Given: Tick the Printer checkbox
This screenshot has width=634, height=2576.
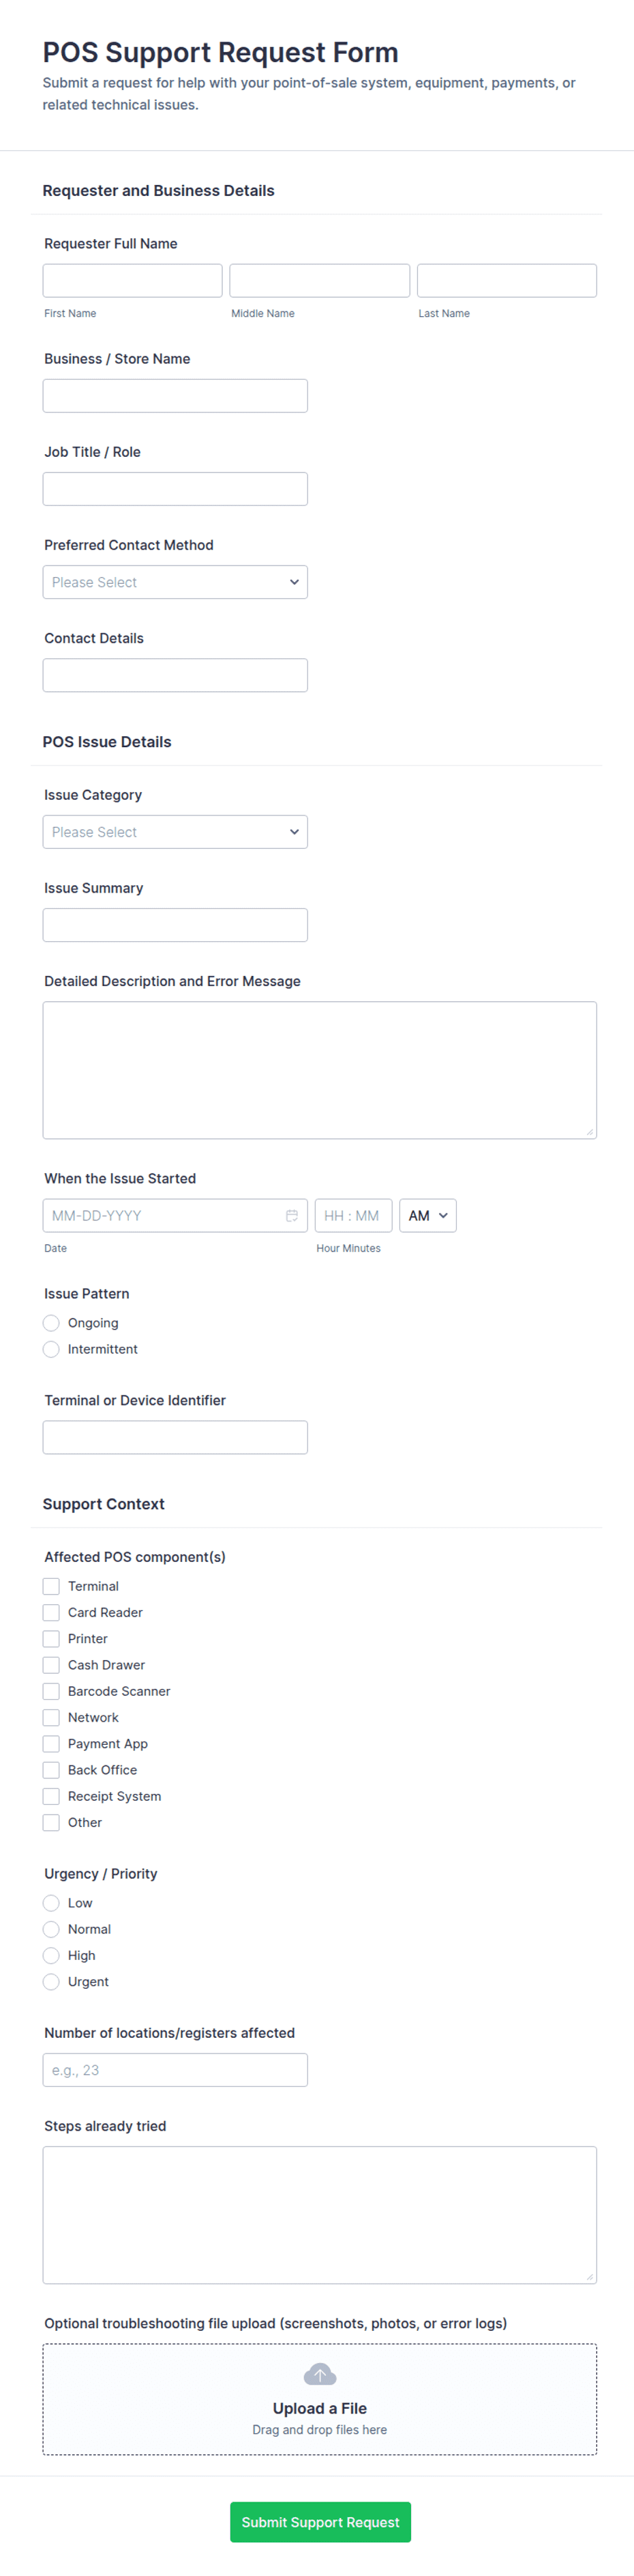Looking at the screenshot, I should point(51,1638).
